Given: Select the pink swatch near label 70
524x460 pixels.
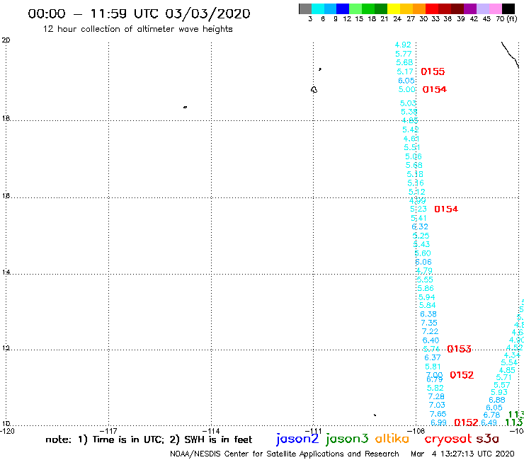Looking at the screenshot, I should 496,8.
